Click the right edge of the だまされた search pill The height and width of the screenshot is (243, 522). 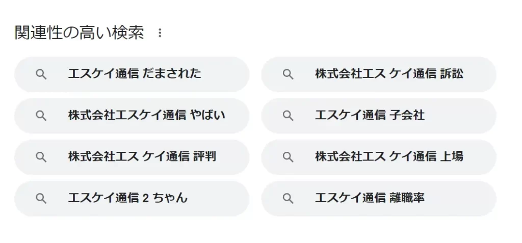[x=239, y=74]
